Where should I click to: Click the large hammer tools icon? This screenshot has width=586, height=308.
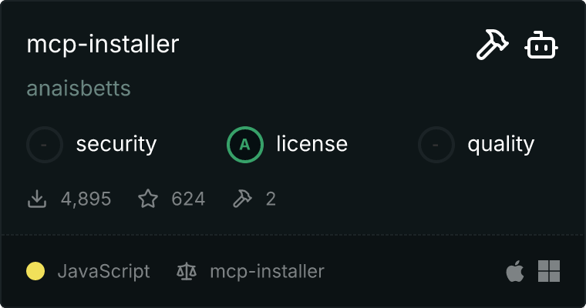pos(492,45)
